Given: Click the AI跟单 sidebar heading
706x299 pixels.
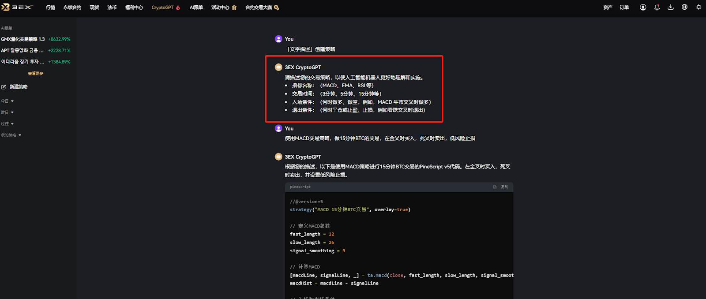Looking at the screenshot, I should (7, 28).
